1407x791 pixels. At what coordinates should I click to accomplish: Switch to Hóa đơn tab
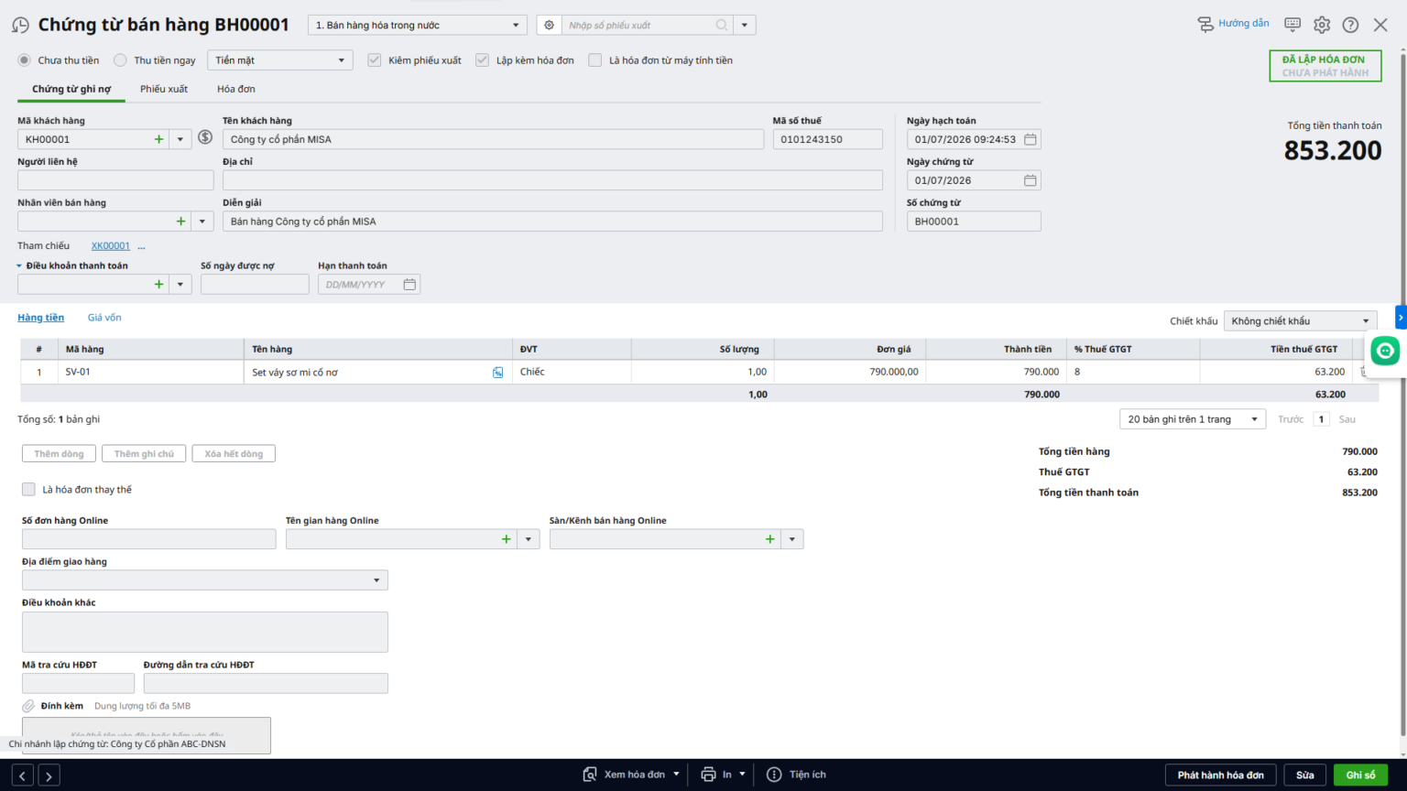236,89
